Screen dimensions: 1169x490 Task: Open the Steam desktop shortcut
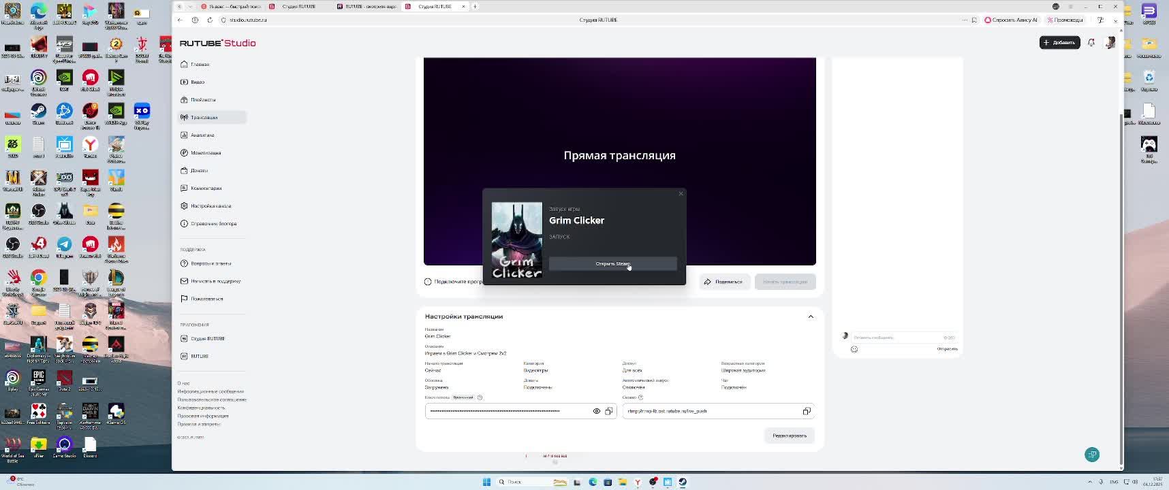point(38,113)
